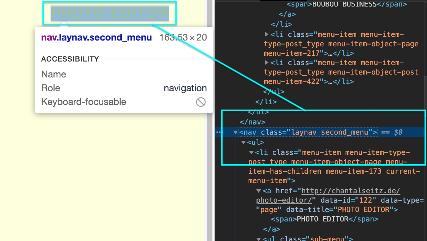Expand the ul sub-menu node
This screenshot has height=241, width=427.
pyautogui.click(x=259, y=238)
